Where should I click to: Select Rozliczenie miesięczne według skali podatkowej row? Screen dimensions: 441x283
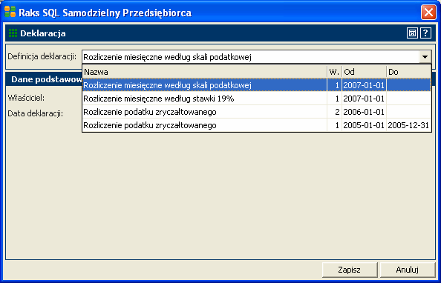tap(256, 85)
